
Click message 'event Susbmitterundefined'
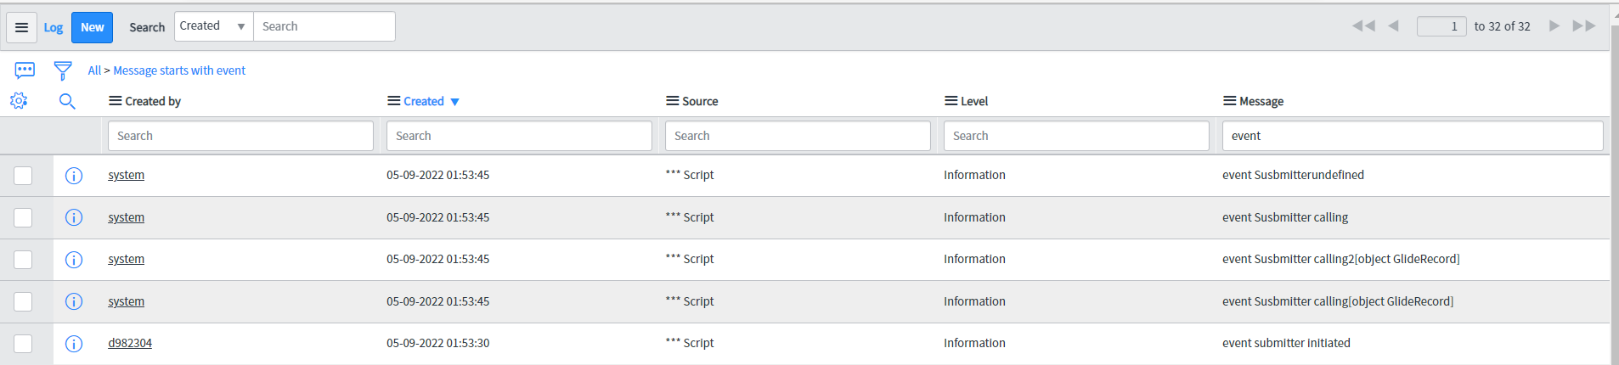pyautogui.click(x=1293, y=175)
